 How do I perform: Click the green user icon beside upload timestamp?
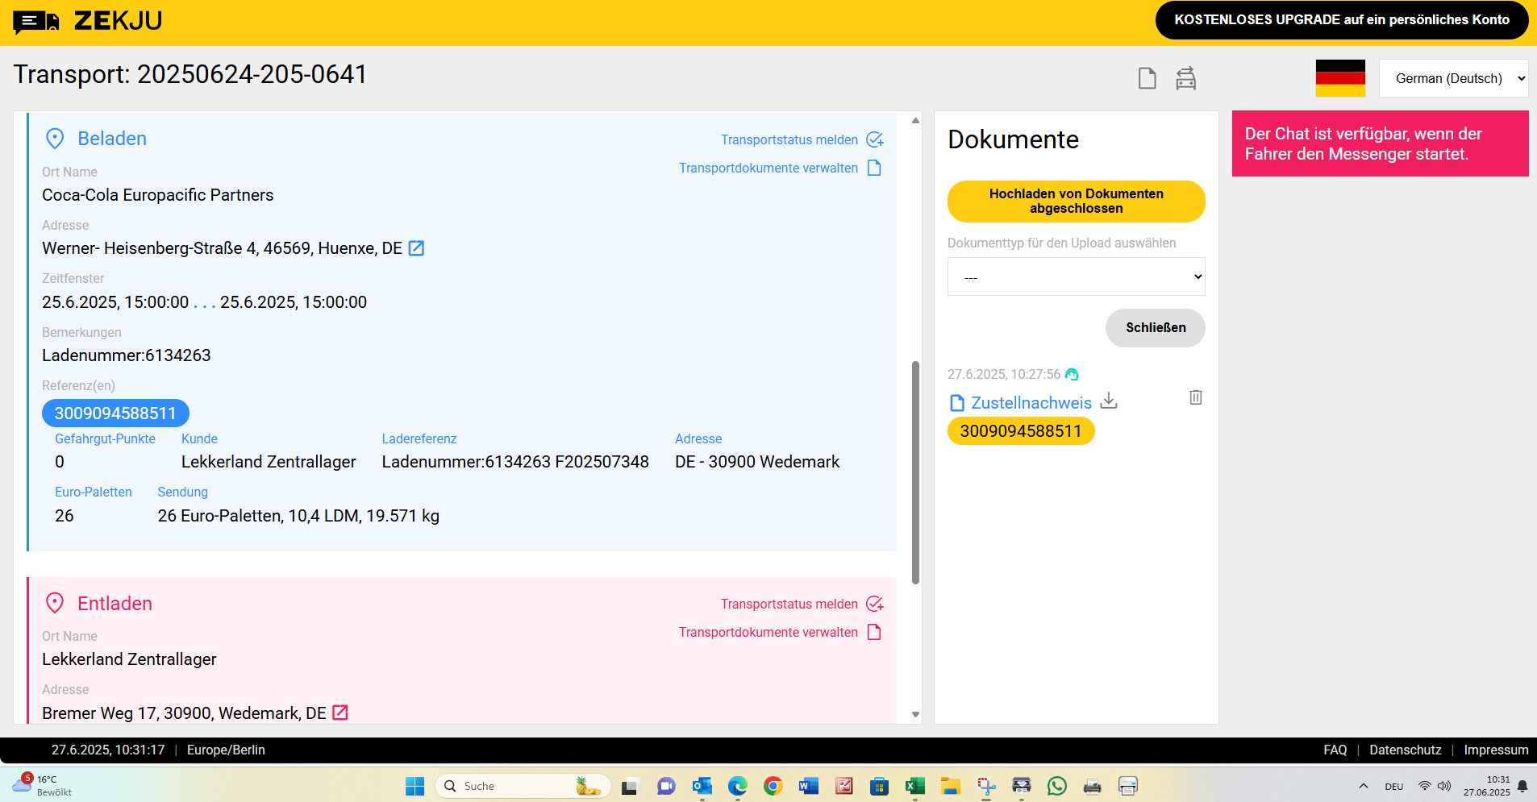coord(1072,374)
